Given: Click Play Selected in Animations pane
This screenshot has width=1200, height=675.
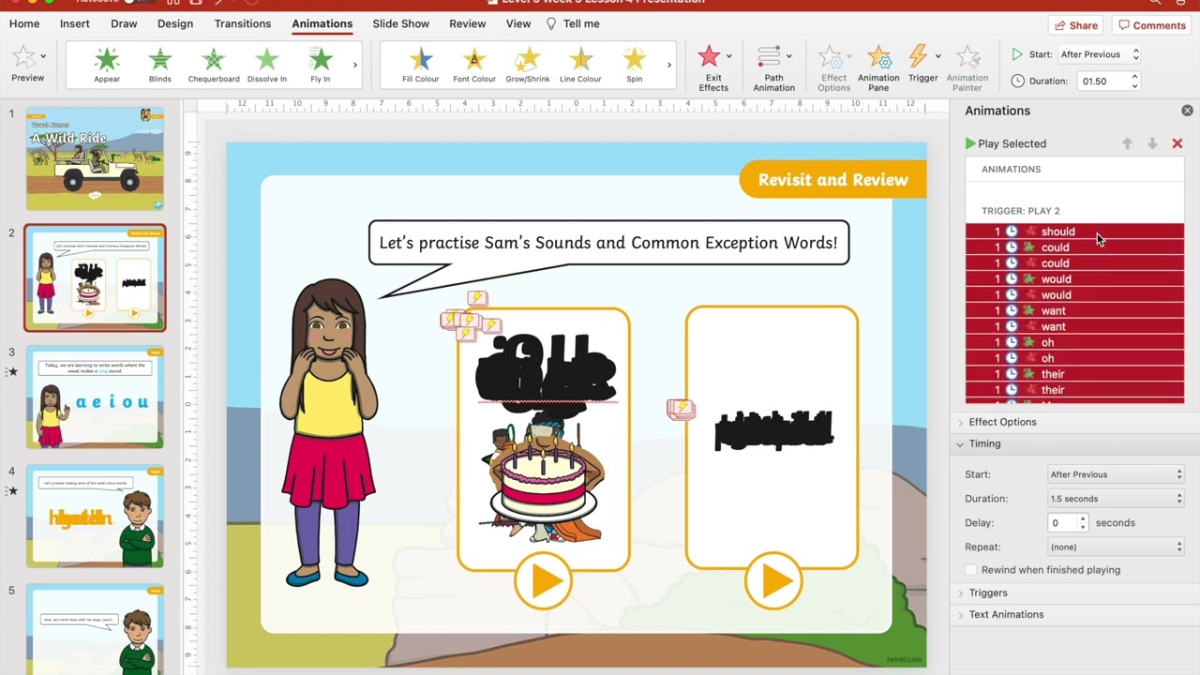Looking at the screenshot, I should pos(1005,143).
